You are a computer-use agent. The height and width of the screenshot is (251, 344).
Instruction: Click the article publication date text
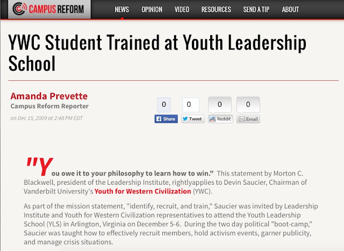coord(47,118)
